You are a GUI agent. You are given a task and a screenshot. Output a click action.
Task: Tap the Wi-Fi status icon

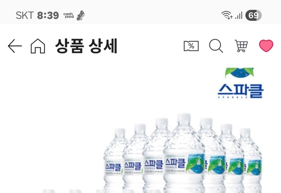tap(227, 15)
